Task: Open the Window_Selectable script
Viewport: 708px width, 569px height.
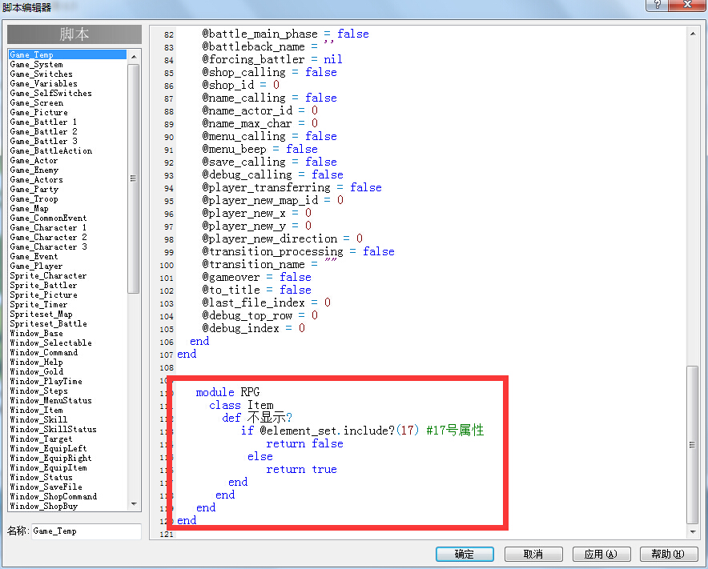Action: point(51,343)
